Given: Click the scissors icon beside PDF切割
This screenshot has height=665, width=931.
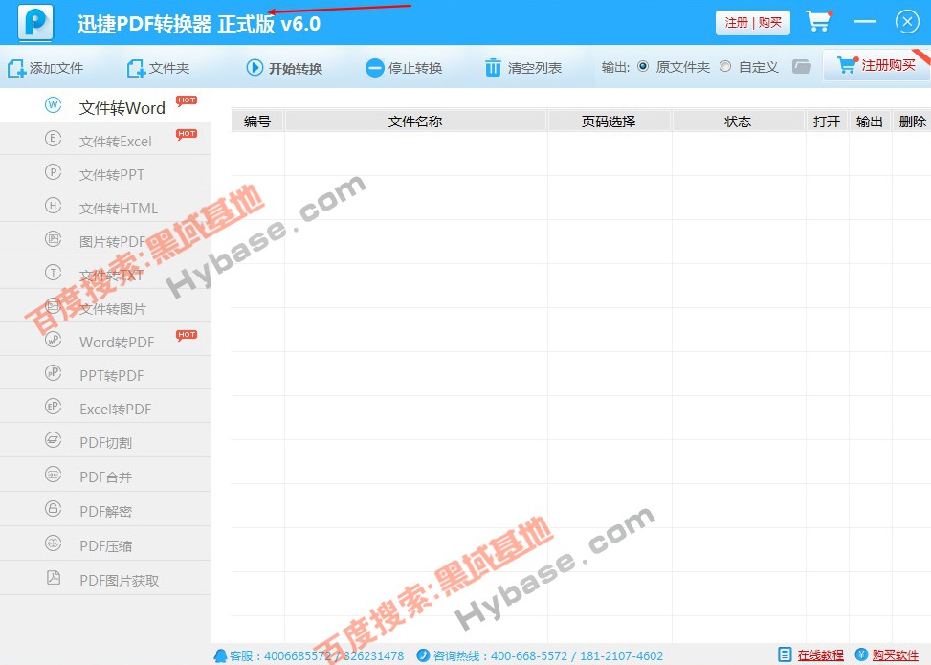Looking at the screenshot, I should pos(53,440).
